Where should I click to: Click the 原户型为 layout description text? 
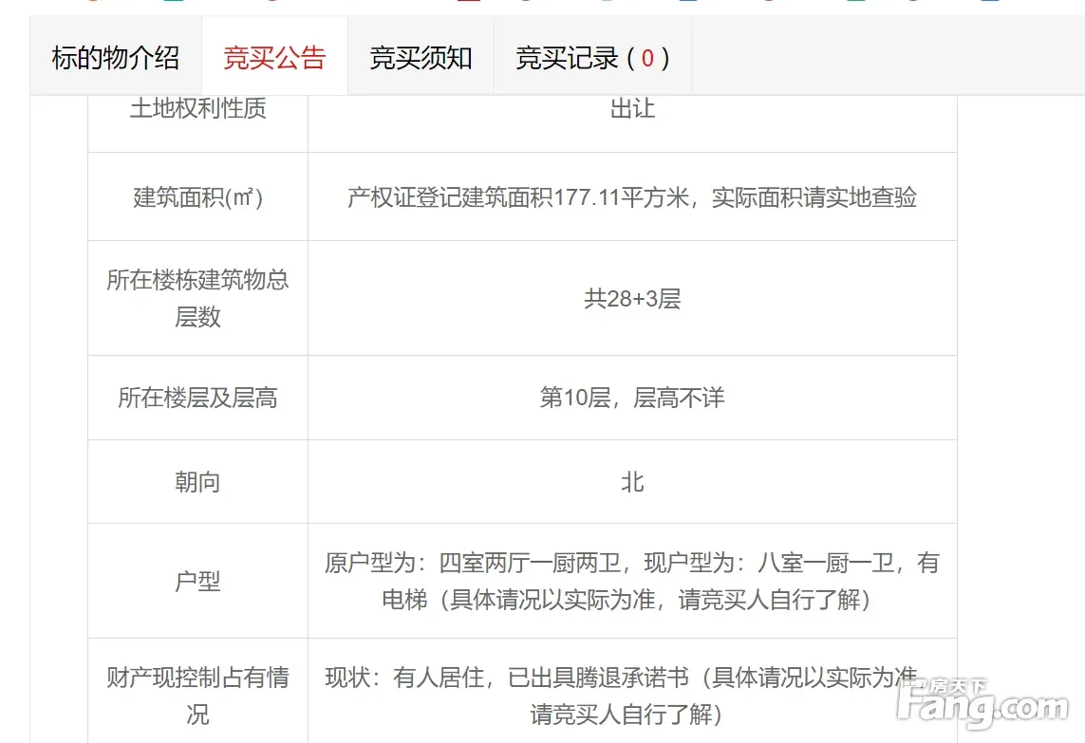[x=632, y=581]
